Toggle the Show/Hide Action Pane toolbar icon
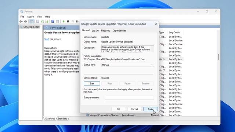Screen dimensions: 235x132 click(x=57, y=22)
